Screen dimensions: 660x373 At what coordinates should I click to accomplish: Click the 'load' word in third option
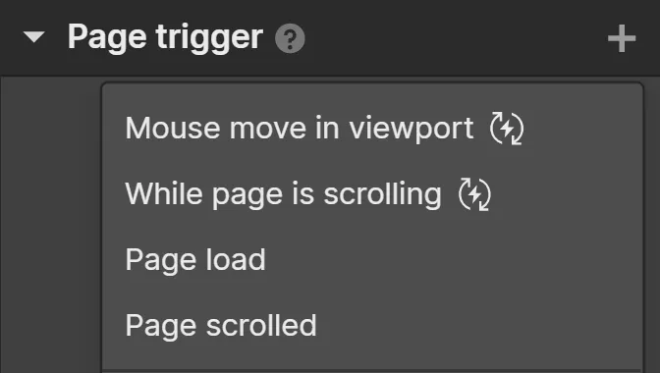click(236, 259)
